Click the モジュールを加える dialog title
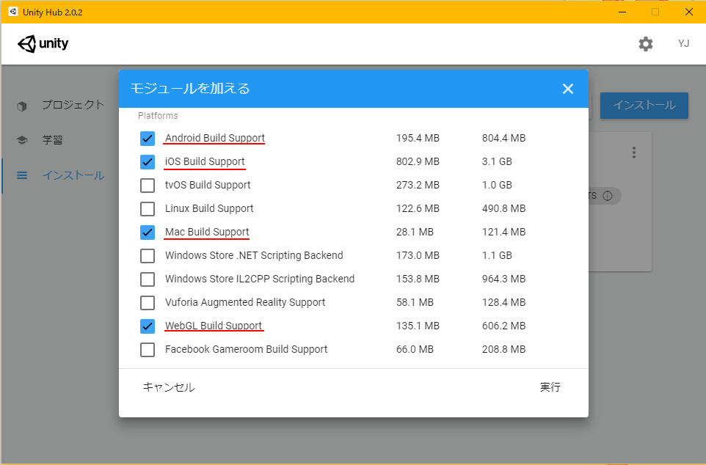The image size is (706, 465). pos(190,88)
